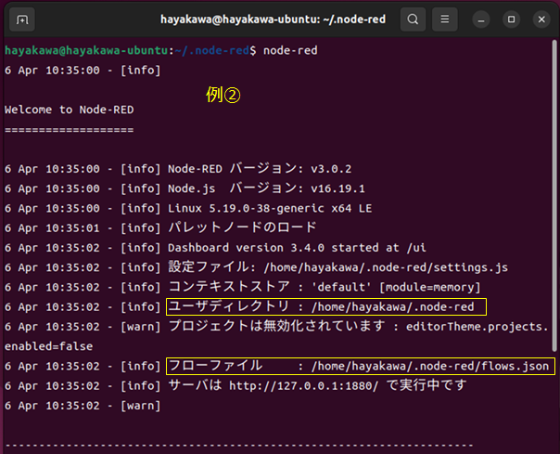Open a new terminal tab

coord(21,19)
